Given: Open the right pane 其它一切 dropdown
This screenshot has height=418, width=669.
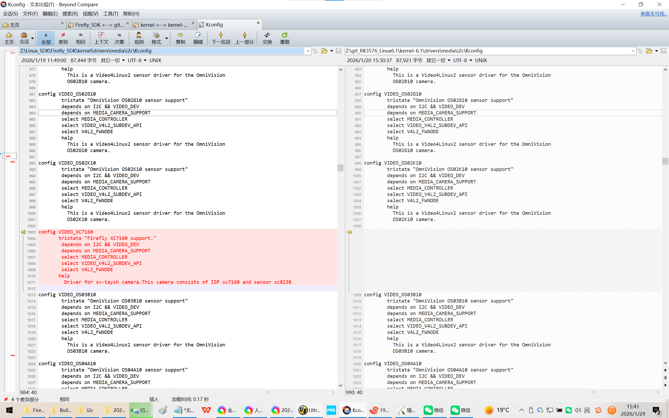Looking at the screenshot, I should click(x=439, y=61).
